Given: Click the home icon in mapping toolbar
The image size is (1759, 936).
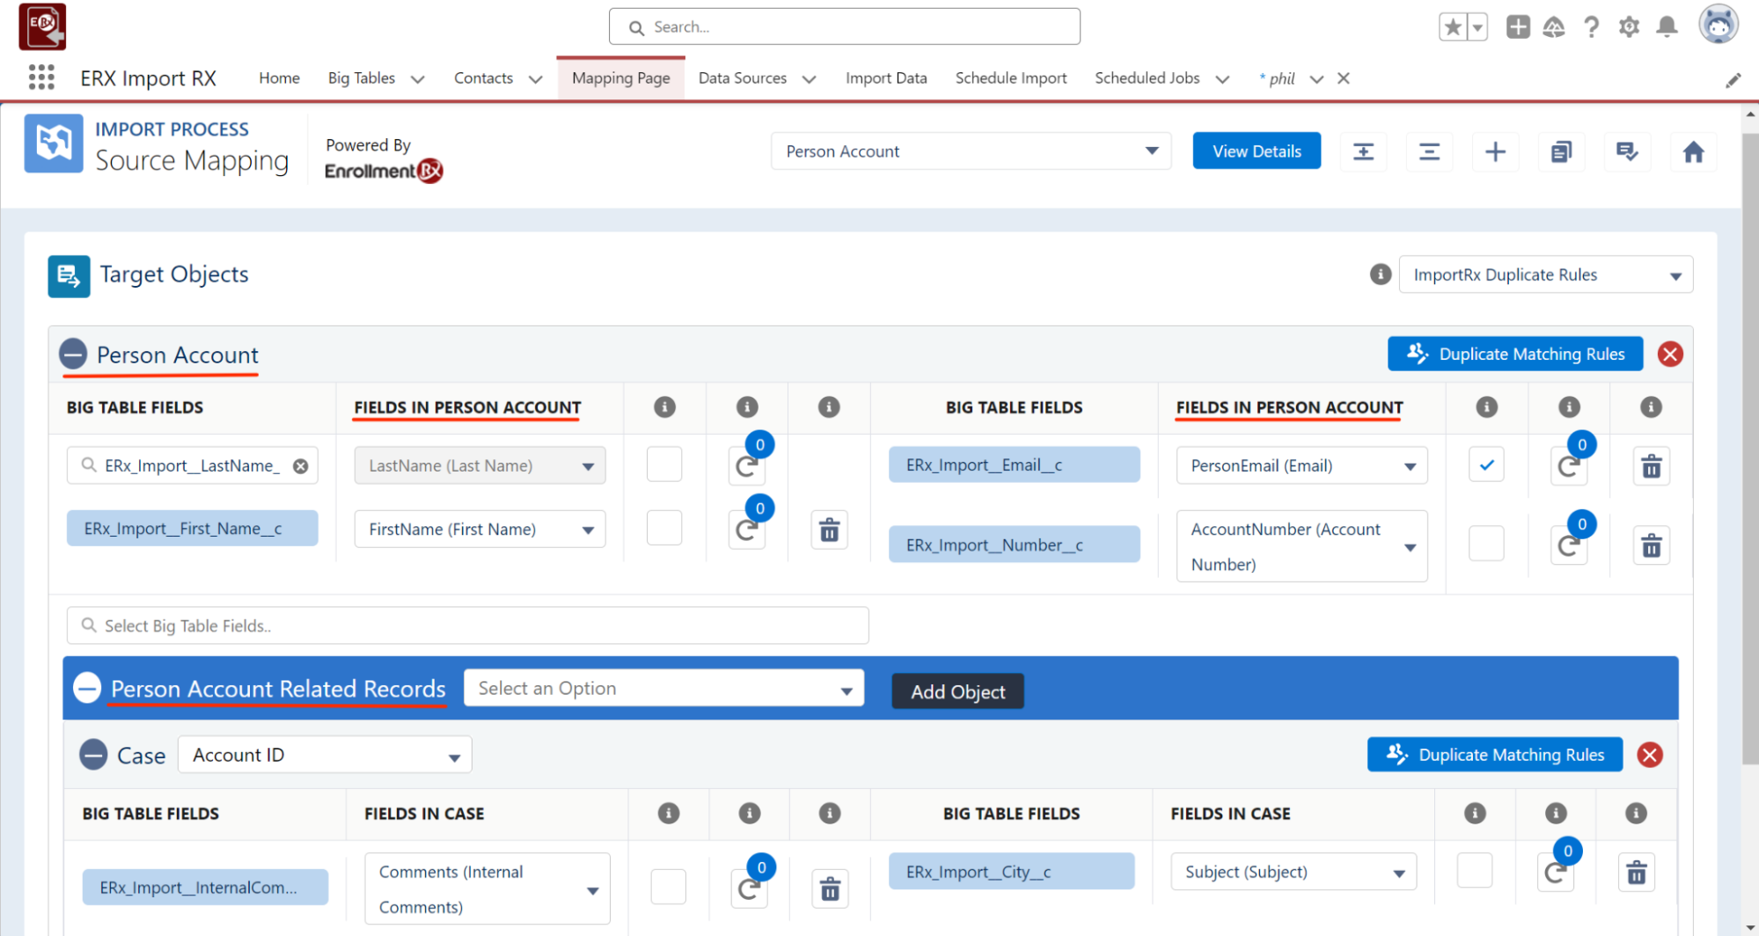Looking at the screenshot, I should pyautogui.click(x=1692, y=152).
